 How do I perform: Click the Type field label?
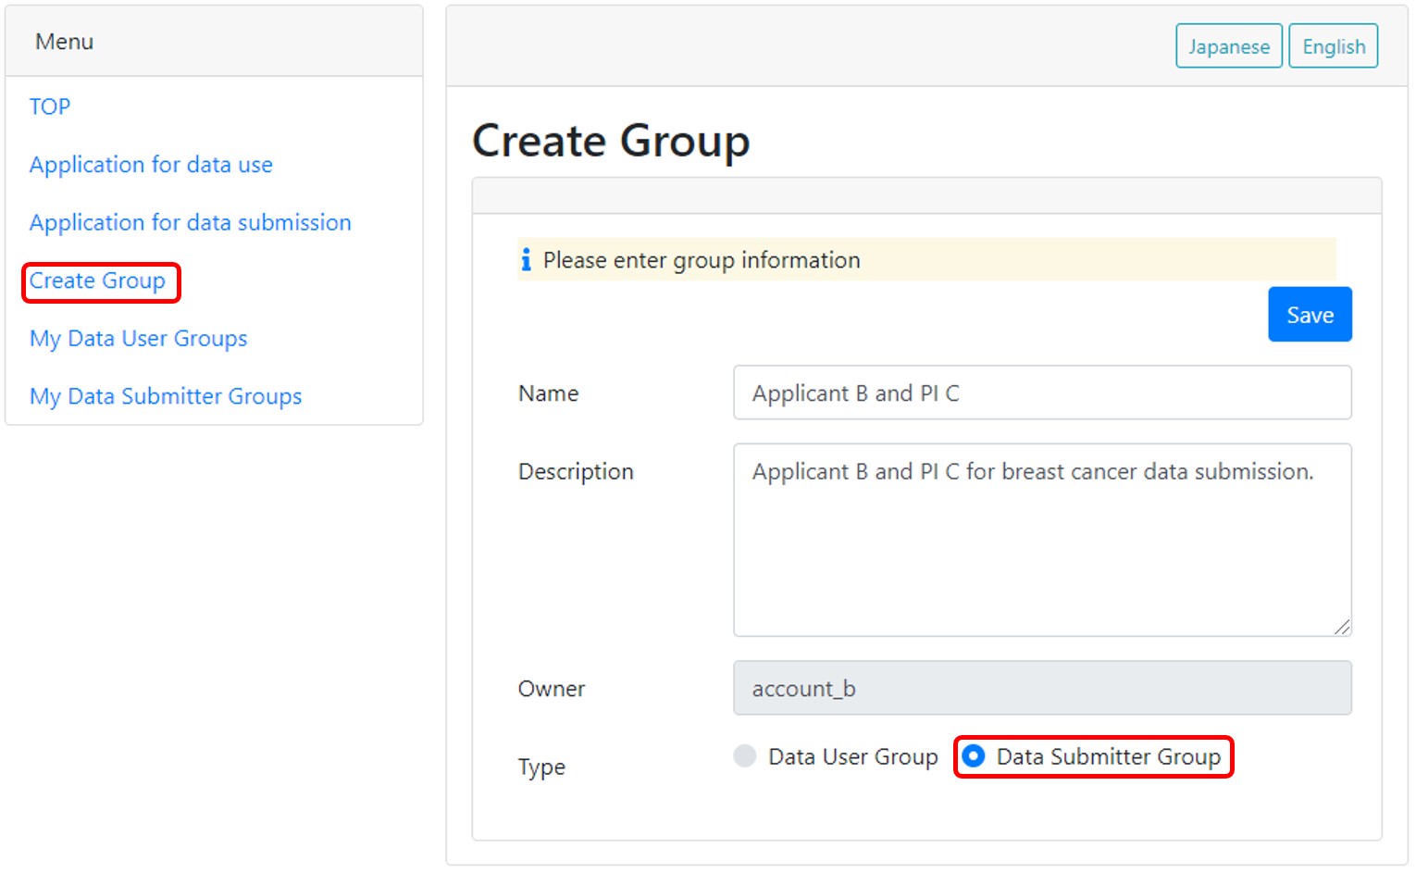pos(541,767)
